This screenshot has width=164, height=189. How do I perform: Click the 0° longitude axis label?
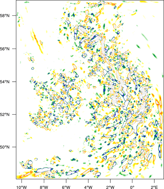coord(132,187)
